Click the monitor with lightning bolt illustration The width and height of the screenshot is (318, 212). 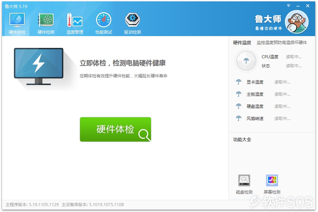click(x=39, y=66)
